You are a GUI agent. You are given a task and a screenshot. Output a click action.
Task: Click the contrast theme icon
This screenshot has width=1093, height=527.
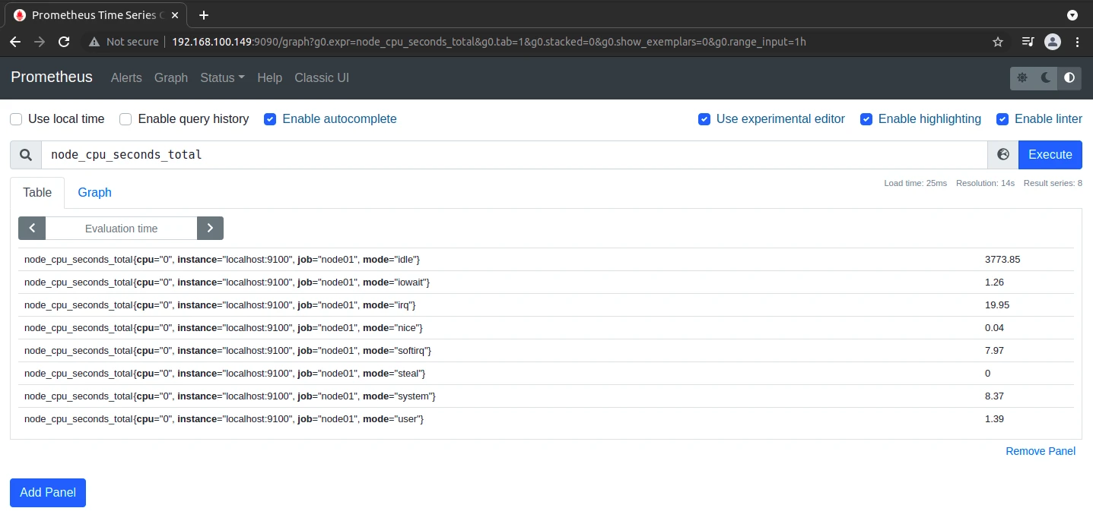pyautogui.click(x=1069, y=77)
